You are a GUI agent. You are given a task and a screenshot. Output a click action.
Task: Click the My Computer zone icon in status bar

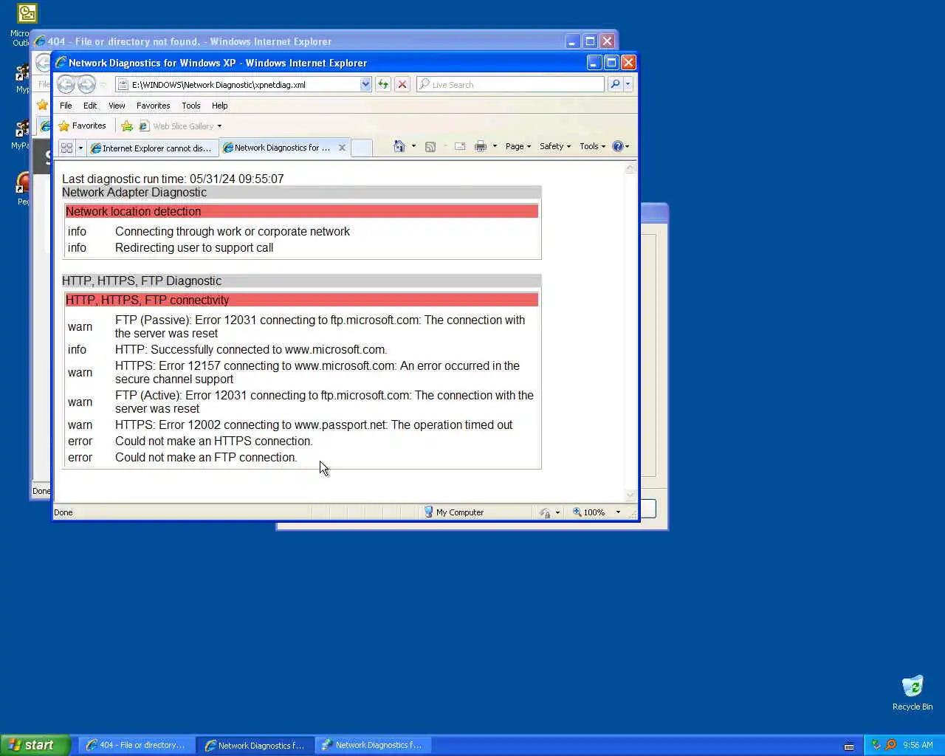point(428,512)
